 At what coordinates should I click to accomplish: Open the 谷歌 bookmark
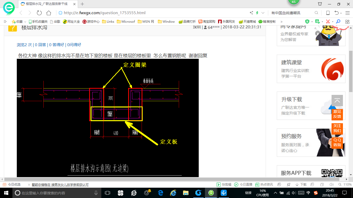(x=55, y=22)
